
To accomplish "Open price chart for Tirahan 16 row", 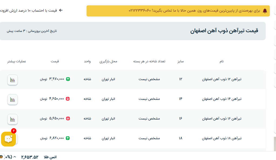I will [x=12, y=119].
